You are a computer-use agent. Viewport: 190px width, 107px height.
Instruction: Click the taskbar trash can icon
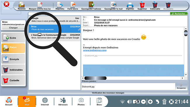click(164, 102)
